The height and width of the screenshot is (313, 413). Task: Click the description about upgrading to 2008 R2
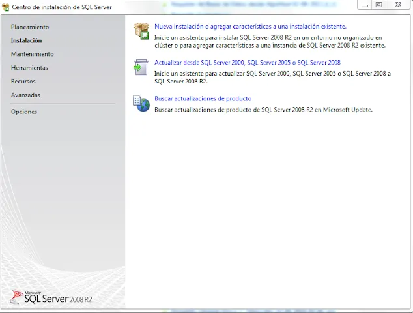[272, 77]
